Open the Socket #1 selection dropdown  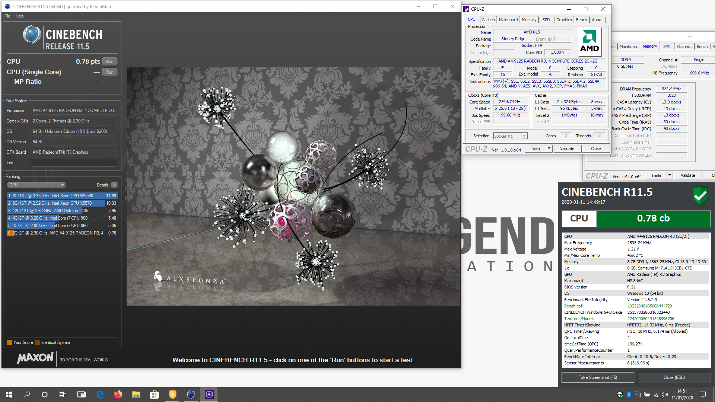510,136
